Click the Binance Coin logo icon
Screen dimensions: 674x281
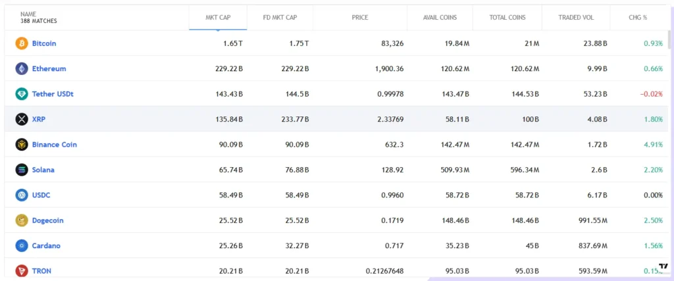22,144
